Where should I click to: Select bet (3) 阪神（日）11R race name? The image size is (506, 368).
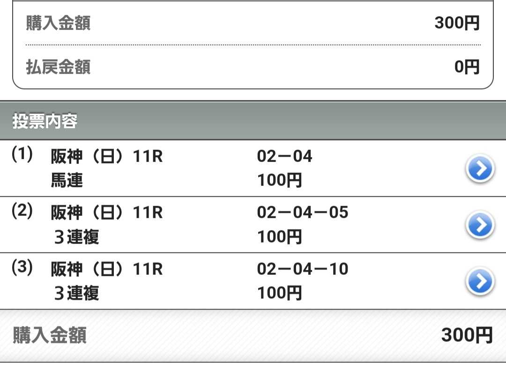click(x=107, y=269)
